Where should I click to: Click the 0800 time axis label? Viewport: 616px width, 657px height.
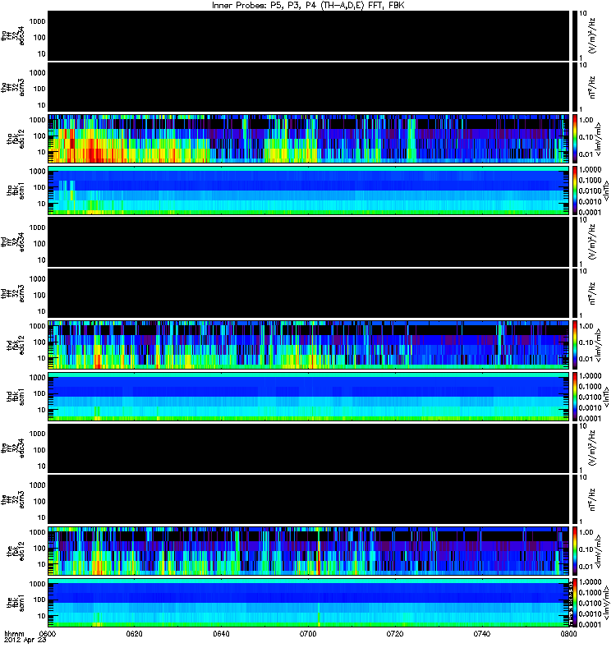tap(568, 634)
